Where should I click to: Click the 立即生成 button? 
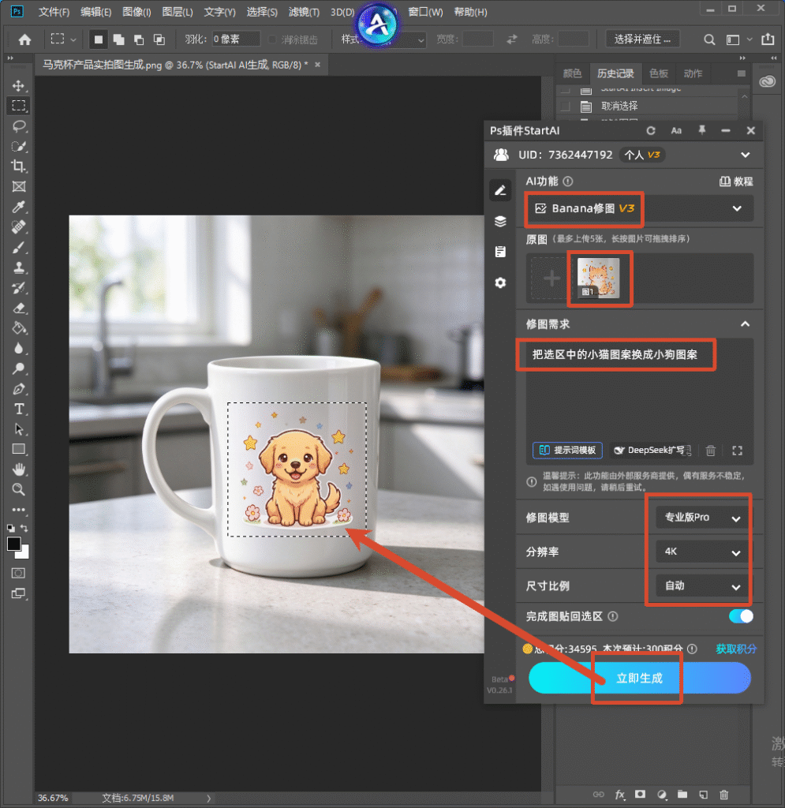click(639, 678)
